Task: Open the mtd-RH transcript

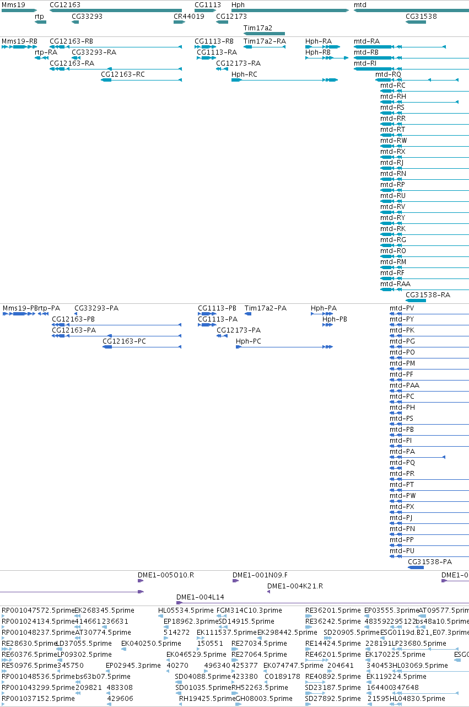Action: (x=419, y=102)
